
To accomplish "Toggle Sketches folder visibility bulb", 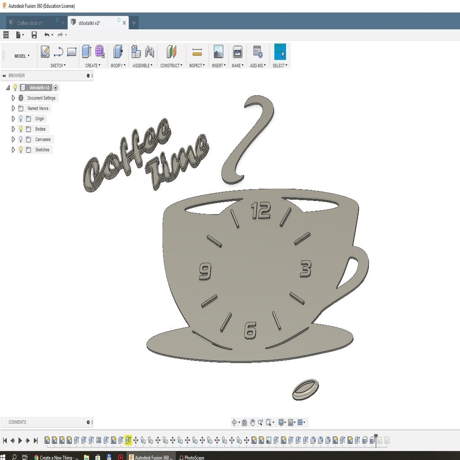I will (x=21, y=150).
